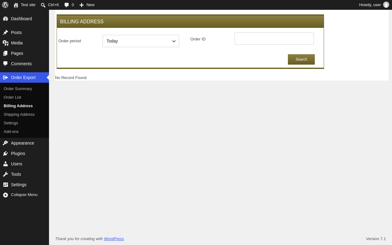Click the Posts pushpin icon
Screen dimensions: 392x245
(6, 32)
